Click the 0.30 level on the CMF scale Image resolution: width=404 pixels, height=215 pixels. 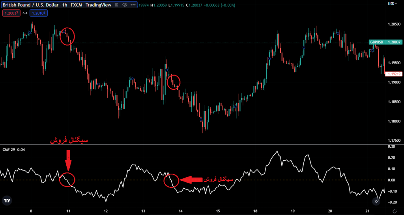pos(392,146)
